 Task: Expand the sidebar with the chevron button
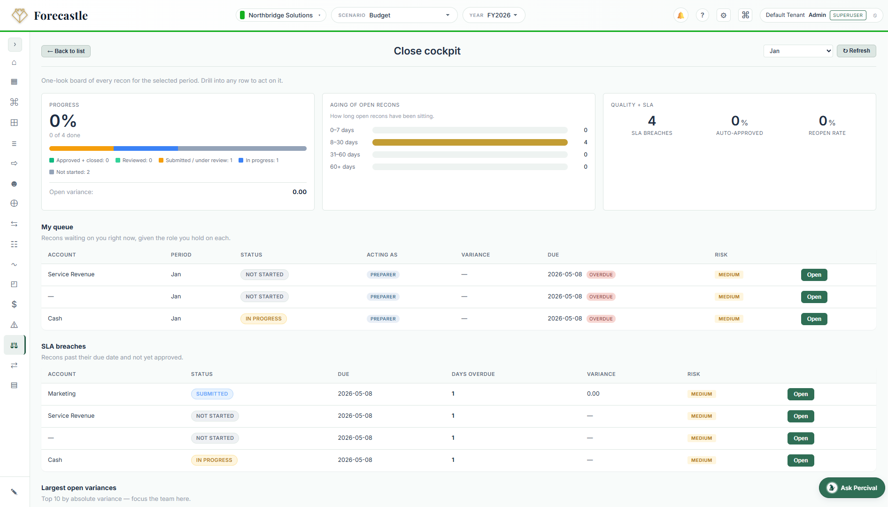tap(15, 45)
